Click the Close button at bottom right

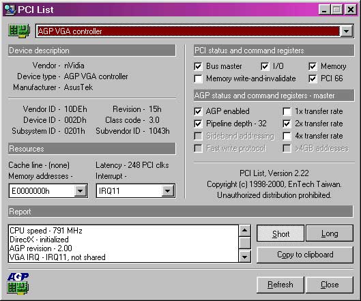click(x=330, y=285)
